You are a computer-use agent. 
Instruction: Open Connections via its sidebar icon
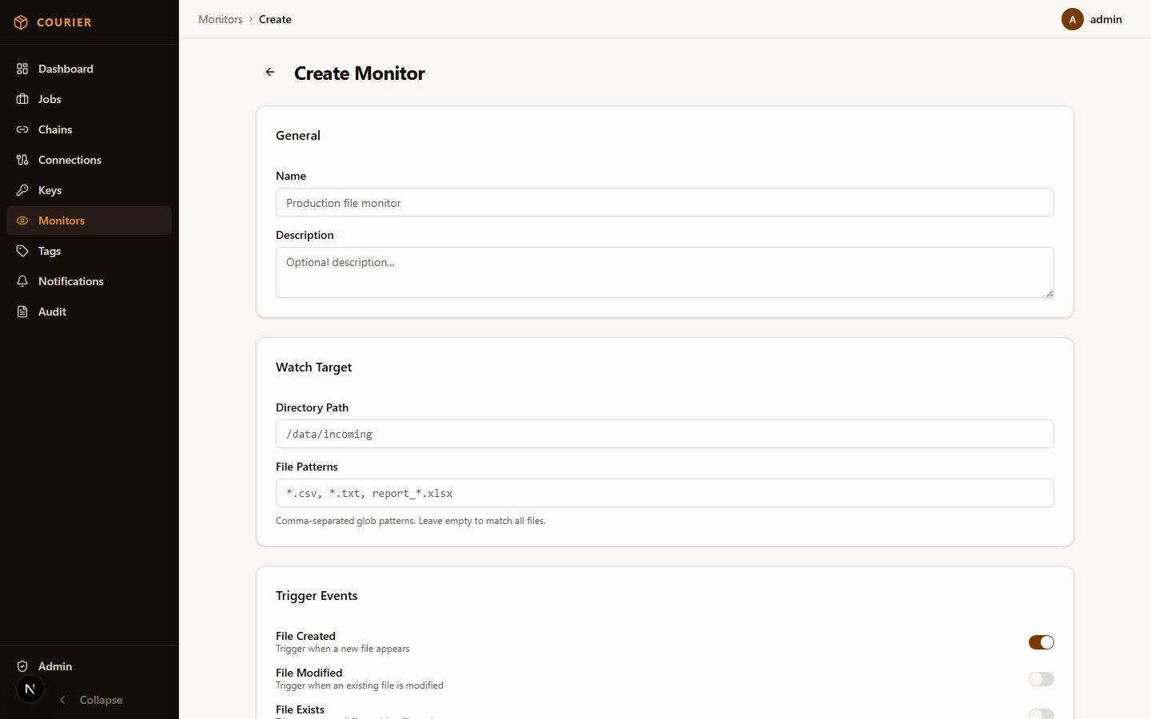point(22,160)
